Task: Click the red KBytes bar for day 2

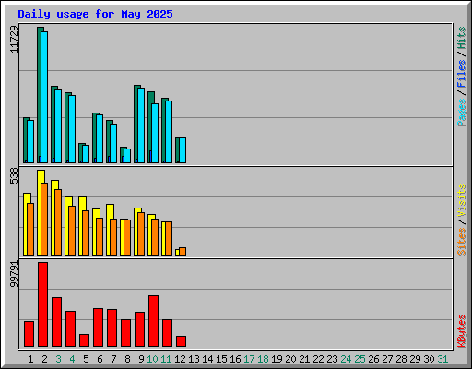Action: click(42, 304)
